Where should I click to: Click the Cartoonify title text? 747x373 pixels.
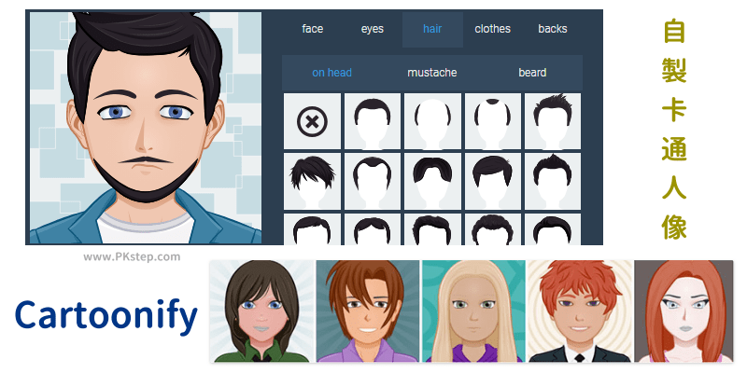pyautogui.click(x=106, y=316)
